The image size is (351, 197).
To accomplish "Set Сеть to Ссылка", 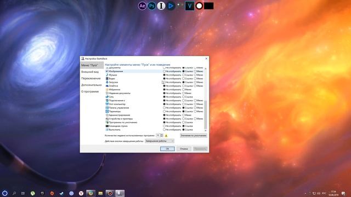I will (184, 97).
